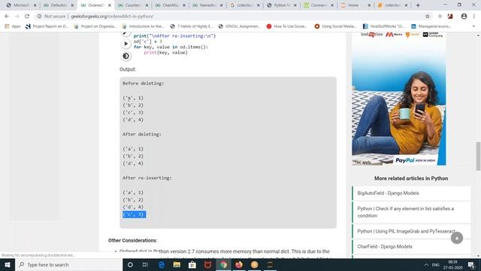Click the 'After re-inserting:' output text
Screen dimensions: 481x271
point(147,178)
